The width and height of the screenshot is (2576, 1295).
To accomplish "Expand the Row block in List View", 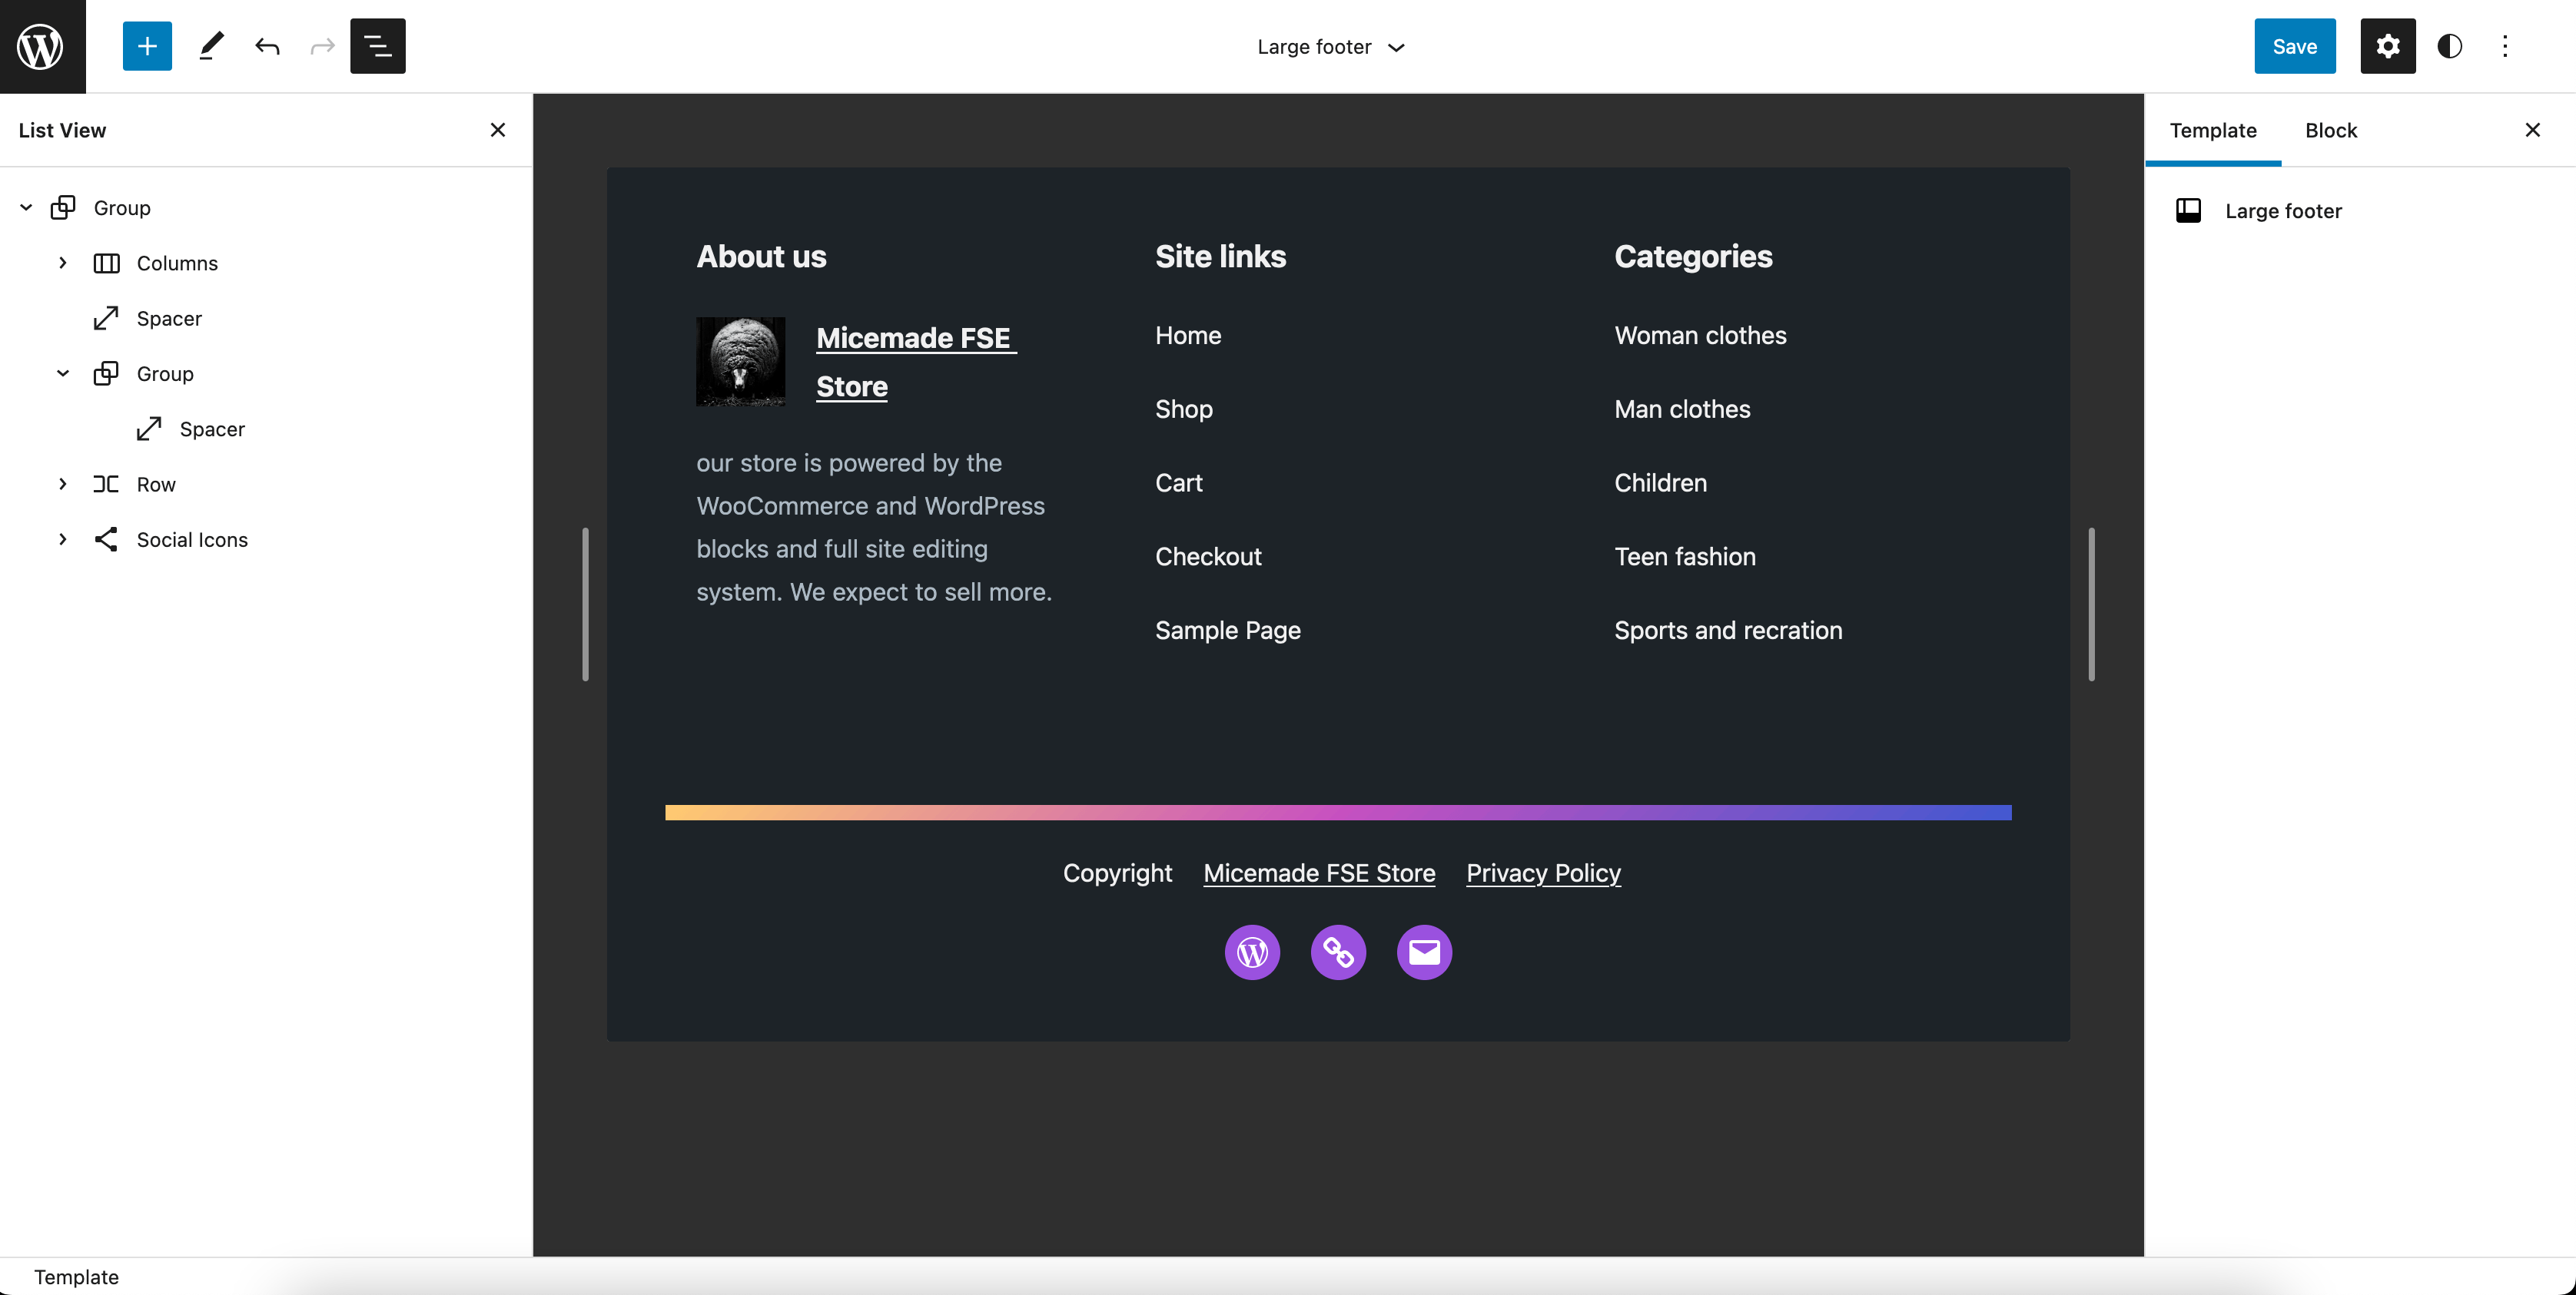I will tap(63, 485).
